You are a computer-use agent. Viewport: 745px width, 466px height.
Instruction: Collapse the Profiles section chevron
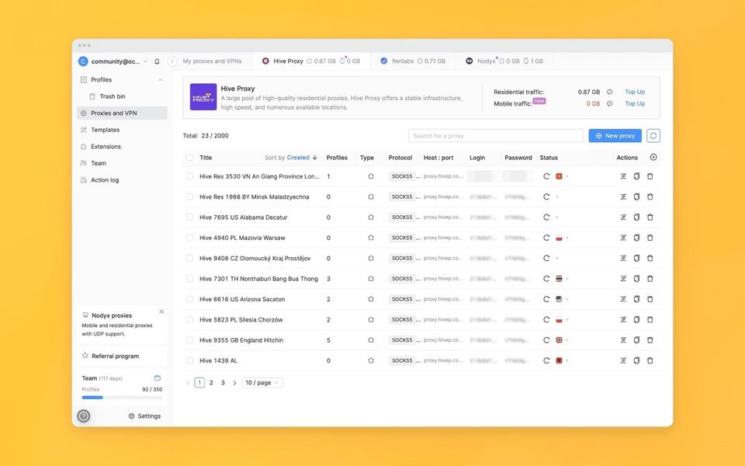click(161, 80)
